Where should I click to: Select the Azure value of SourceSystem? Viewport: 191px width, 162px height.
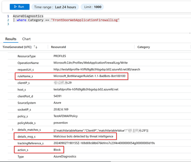tap(57, 103)
